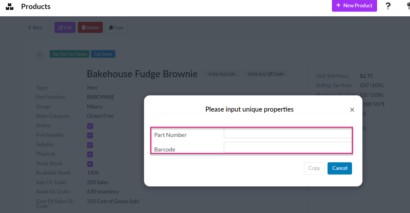The width and height of the screenshot is (410, 213).
Task: Click the Products inventory logo icon
Action: click(x=10, y=6)
